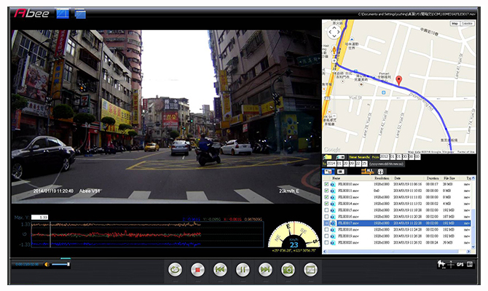Take a snapshot with the camera icon
Image resolution: width=488 pixels, height=291 pixels.
click(x=288, y=269)
